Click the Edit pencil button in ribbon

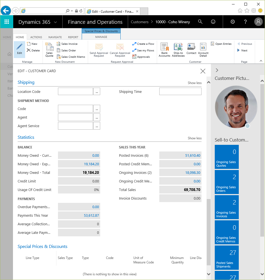click(x=19, y=49)
